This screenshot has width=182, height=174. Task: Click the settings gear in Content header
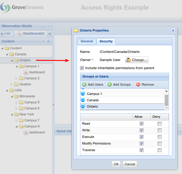pos(48,41)
